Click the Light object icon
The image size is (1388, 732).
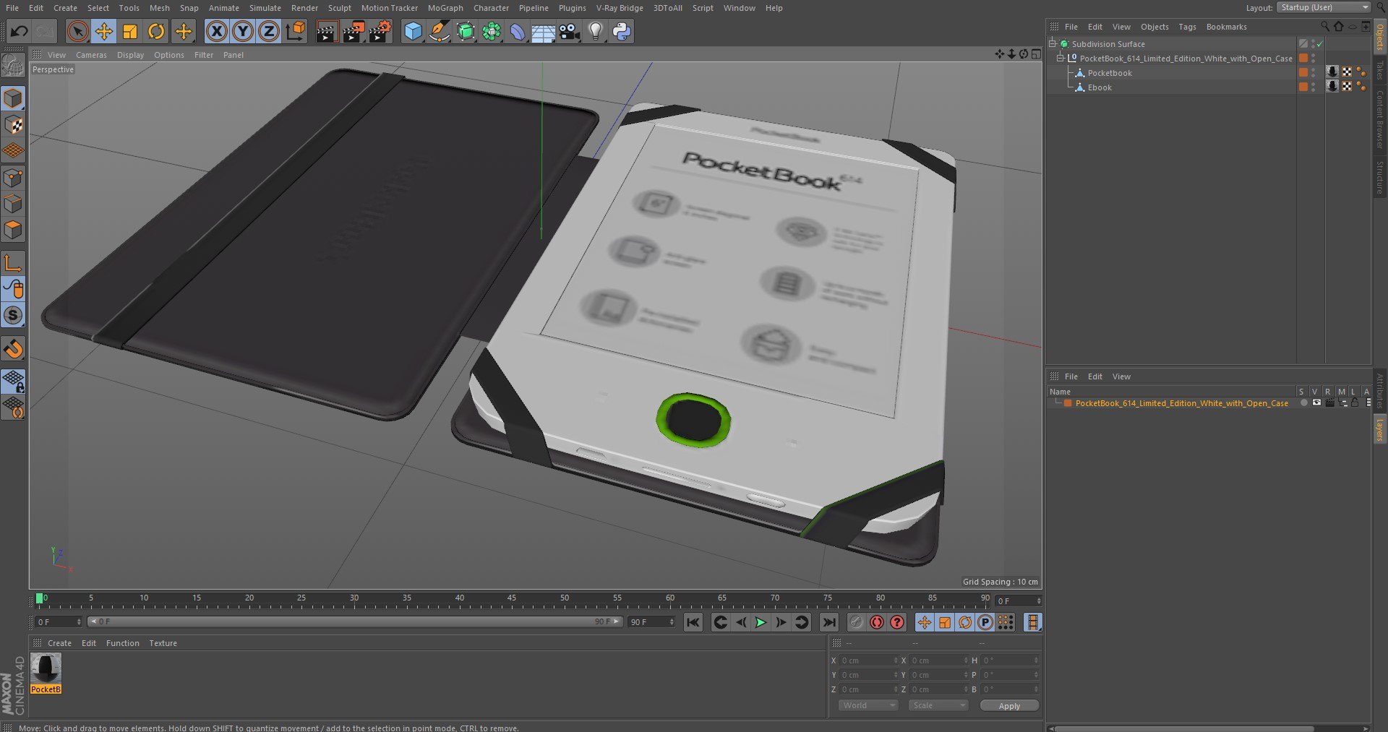click(x=595, y=31)
